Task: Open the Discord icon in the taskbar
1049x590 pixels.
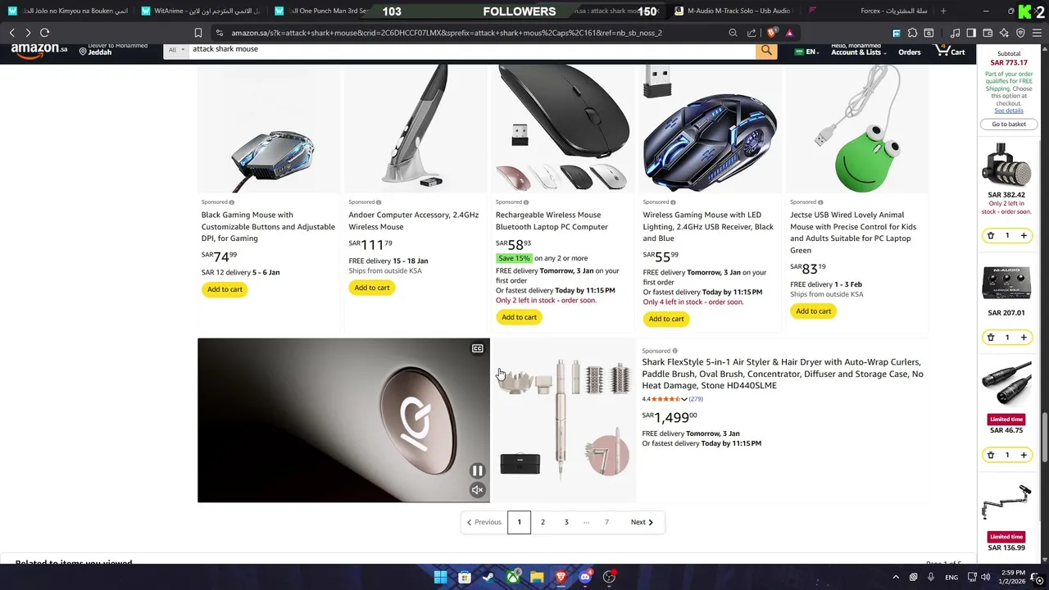Action: click(585, 577)
